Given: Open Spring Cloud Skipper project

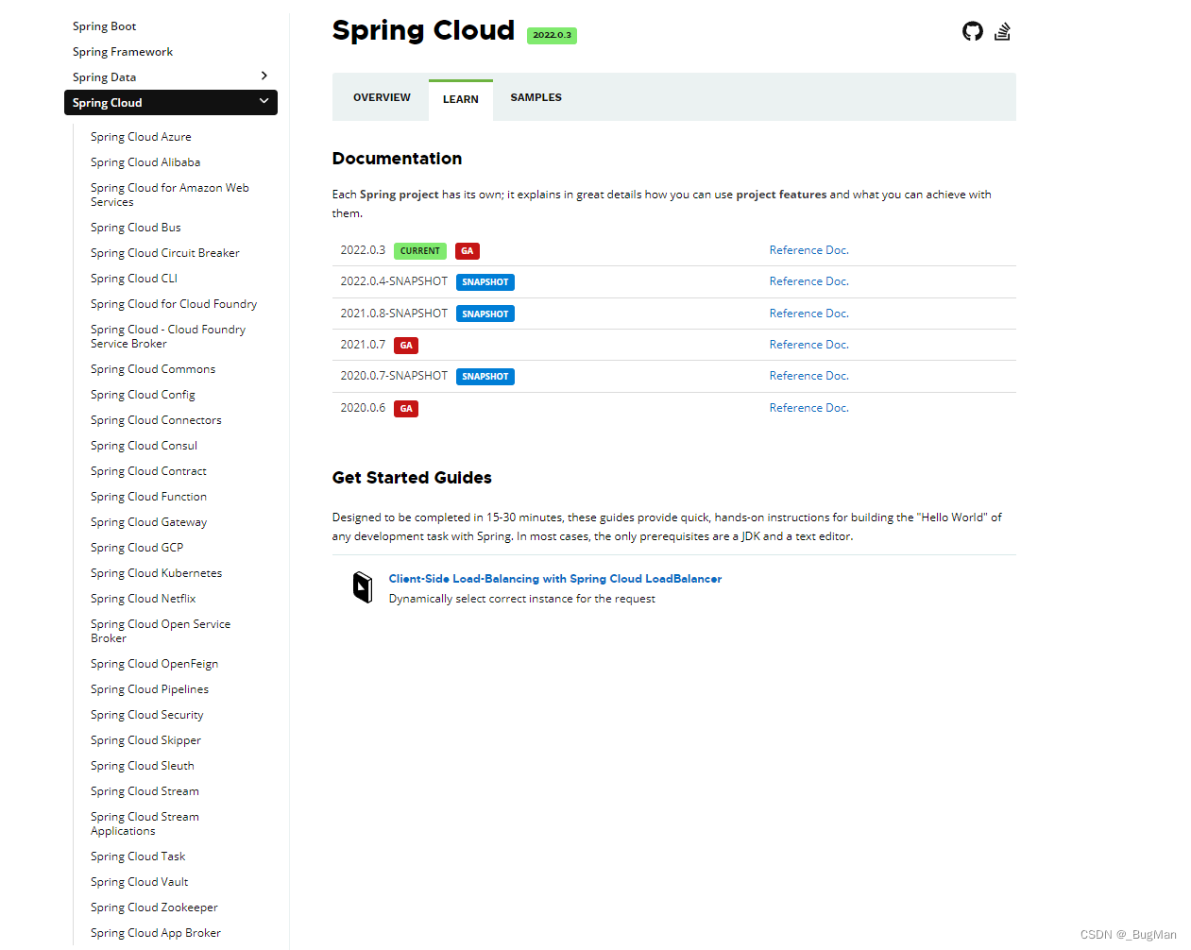Looking at the screenshot, I should coord(145,740).
